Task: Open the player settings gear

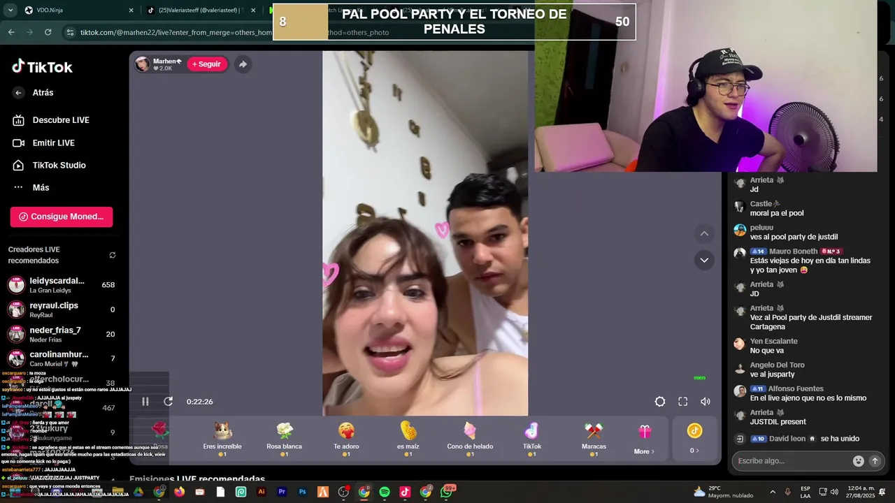Action: pos(660,402)
